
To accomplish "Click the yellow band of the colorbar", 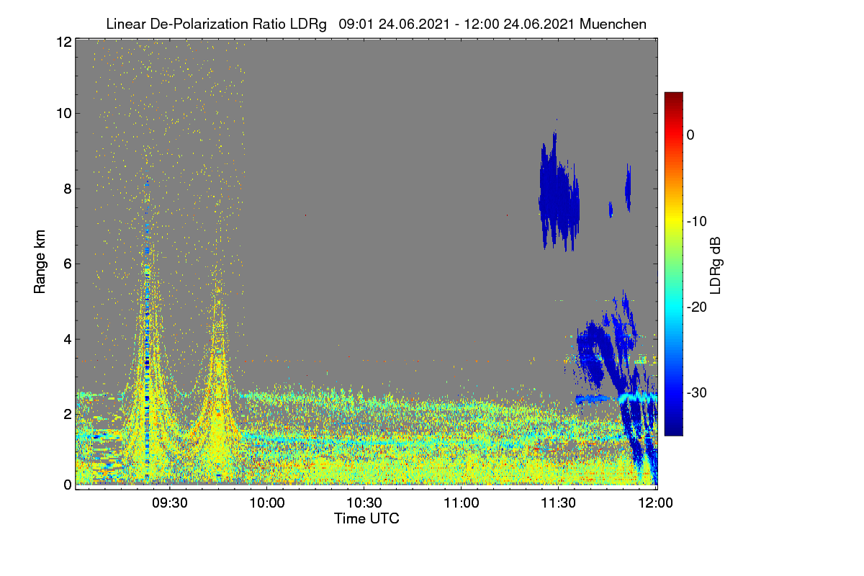I will [673, 222].
